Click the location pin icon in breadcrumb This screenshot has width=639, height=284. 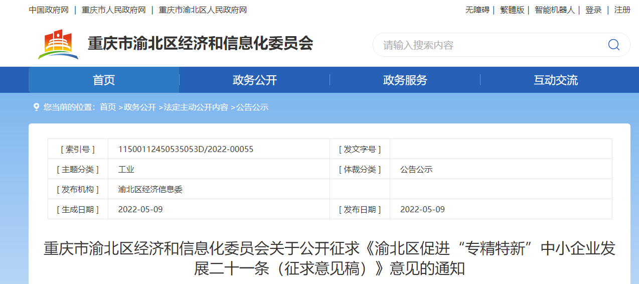[36, 107]
